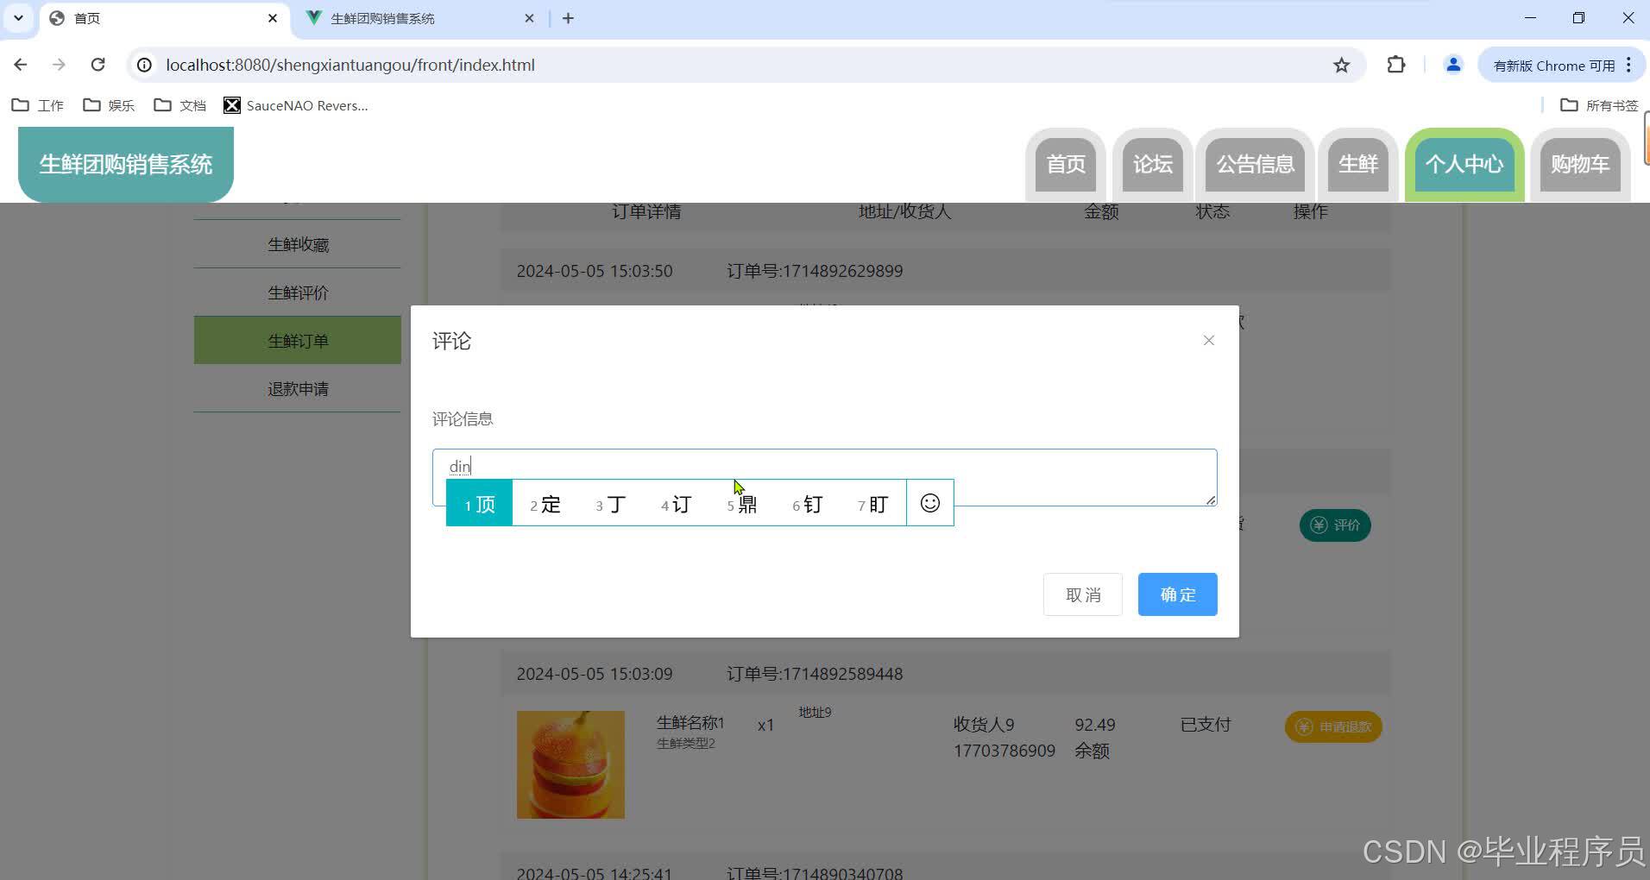Screen dimensions: 1650x880
Task: Click 有新版 Chrome 可用 update button
Action: click(1562, 66)
